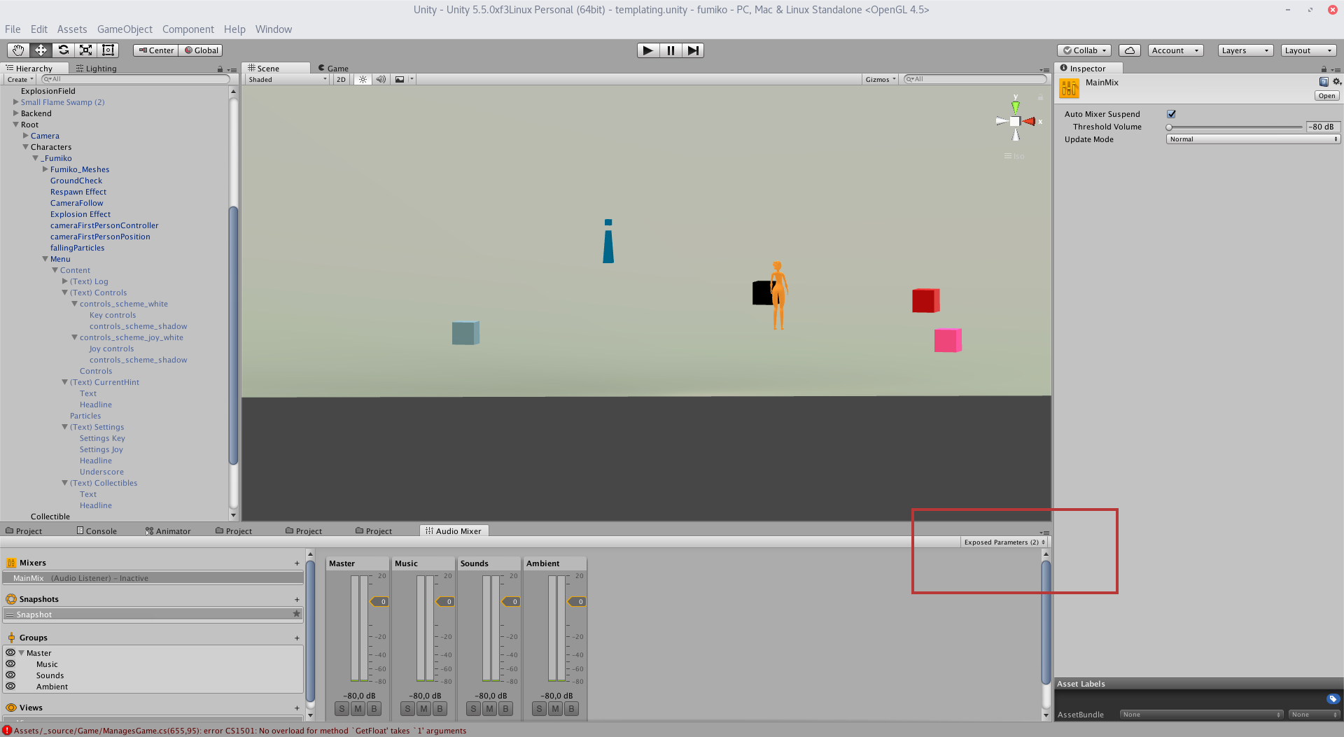Select the Hand tool in the toolbar
The image size is (1344, 737).
pyautogui.click(x=17, y=50)
